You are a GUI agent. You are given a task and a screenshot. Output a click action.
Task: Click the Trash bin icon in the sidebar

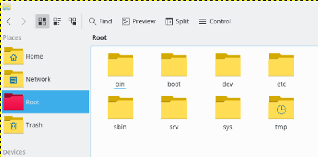(x=13, y=124)
